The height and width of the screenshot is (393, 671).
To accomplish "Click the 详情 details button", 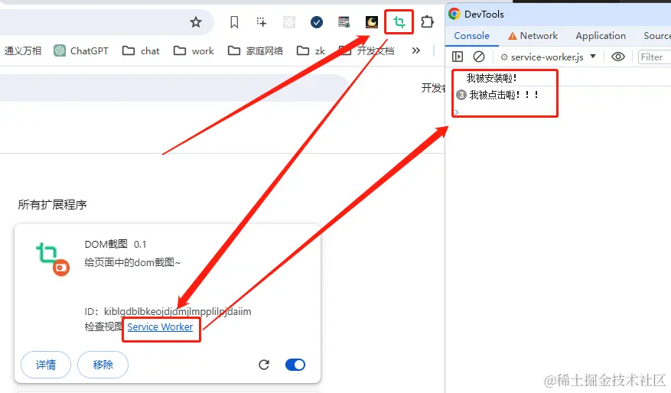I will (x=46, y=365).
